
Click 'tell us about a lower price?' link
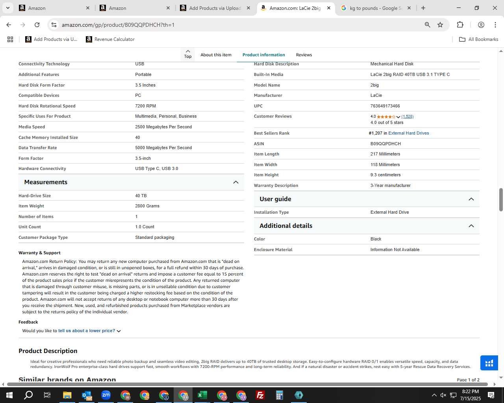pos(87,331)
